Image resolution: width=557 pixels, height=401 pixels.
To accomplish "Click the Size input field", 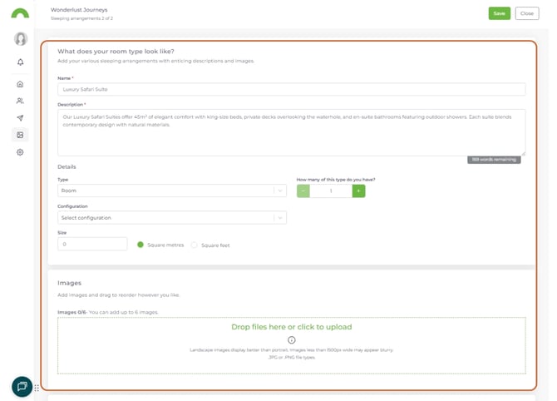I will pyautogui.click(x=92, y=245).
